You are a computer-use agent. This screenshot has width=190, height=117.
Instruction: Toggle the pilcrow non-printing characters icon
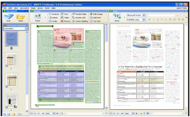click(x=144, y=113)
